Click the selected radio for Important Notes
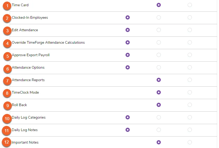This screenshot has height=148, width=219. [159, 142]
